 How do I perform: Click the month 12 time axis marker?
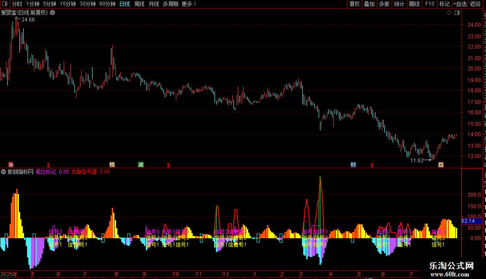click(x=226, y=274)
